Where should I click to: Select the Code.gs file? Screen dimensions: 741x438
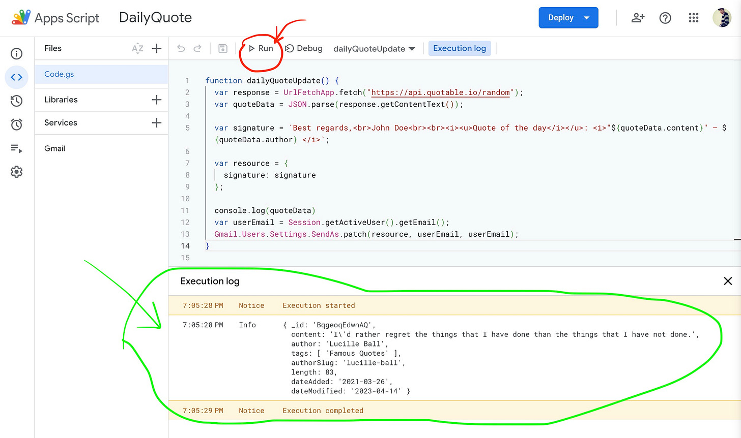pos(101,74)
